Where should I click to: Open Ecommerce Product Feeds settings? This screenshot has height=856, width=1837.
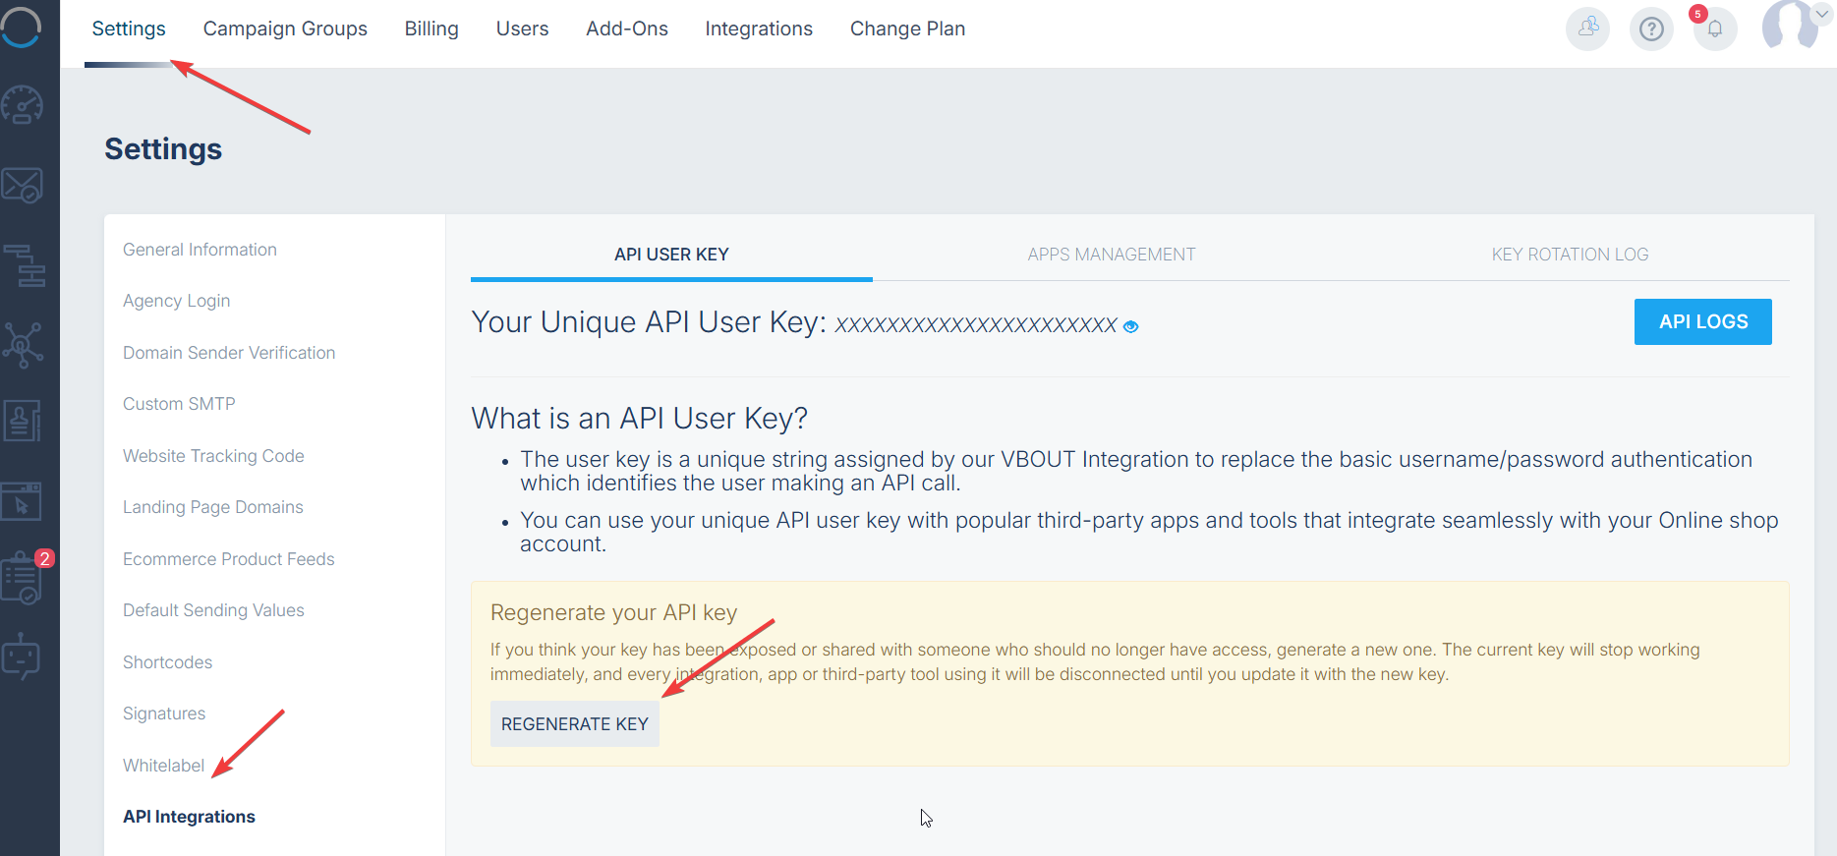229,559
